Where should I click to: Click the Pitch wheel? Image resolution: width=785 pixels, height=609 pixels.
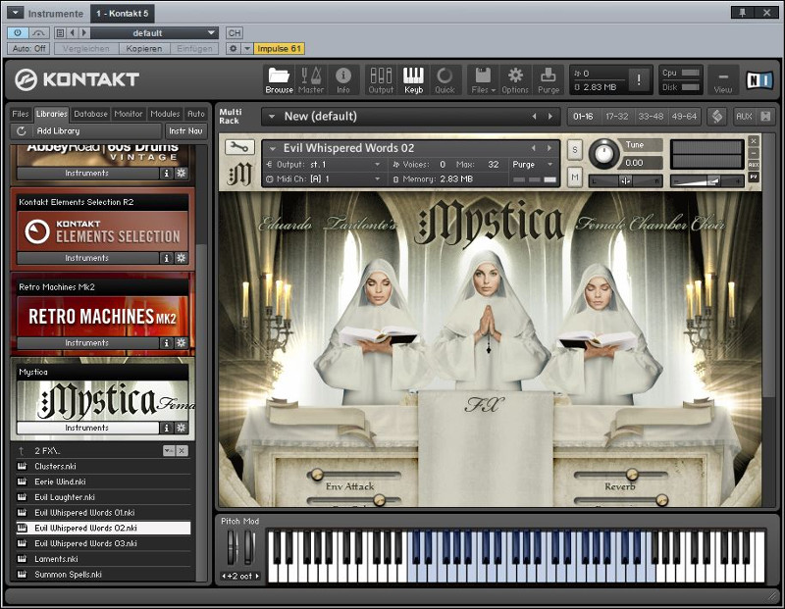pos(232,548)
